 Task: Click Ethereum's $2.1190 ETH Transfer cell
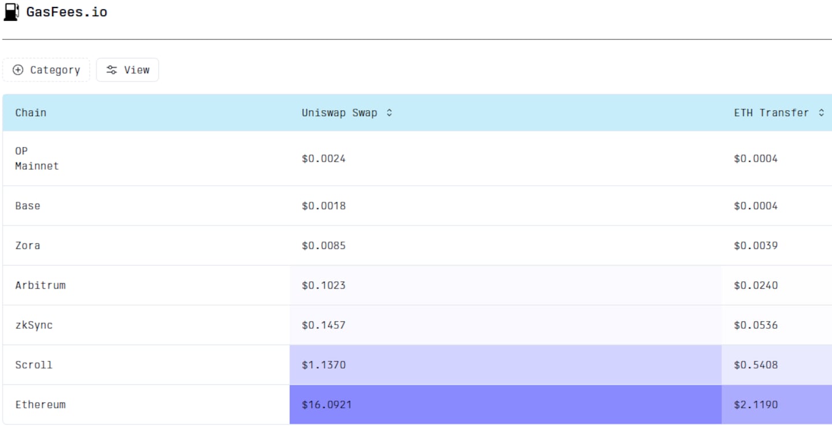[x=777, y=404]
